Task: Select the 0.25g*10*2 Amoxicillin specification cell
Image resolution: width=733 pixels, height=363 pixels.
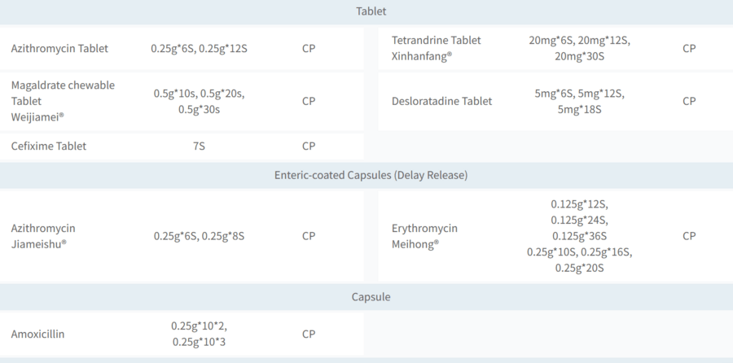Action: [199, 334]
